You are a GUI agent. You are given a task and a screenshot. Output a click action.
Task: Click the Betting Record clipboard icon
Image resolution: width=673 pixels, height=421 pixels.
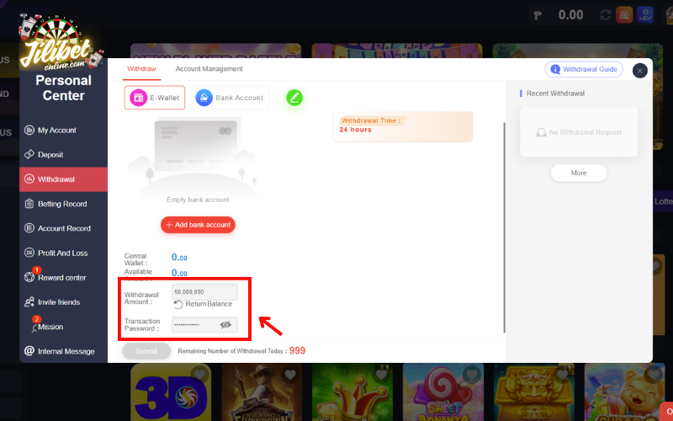29,204
